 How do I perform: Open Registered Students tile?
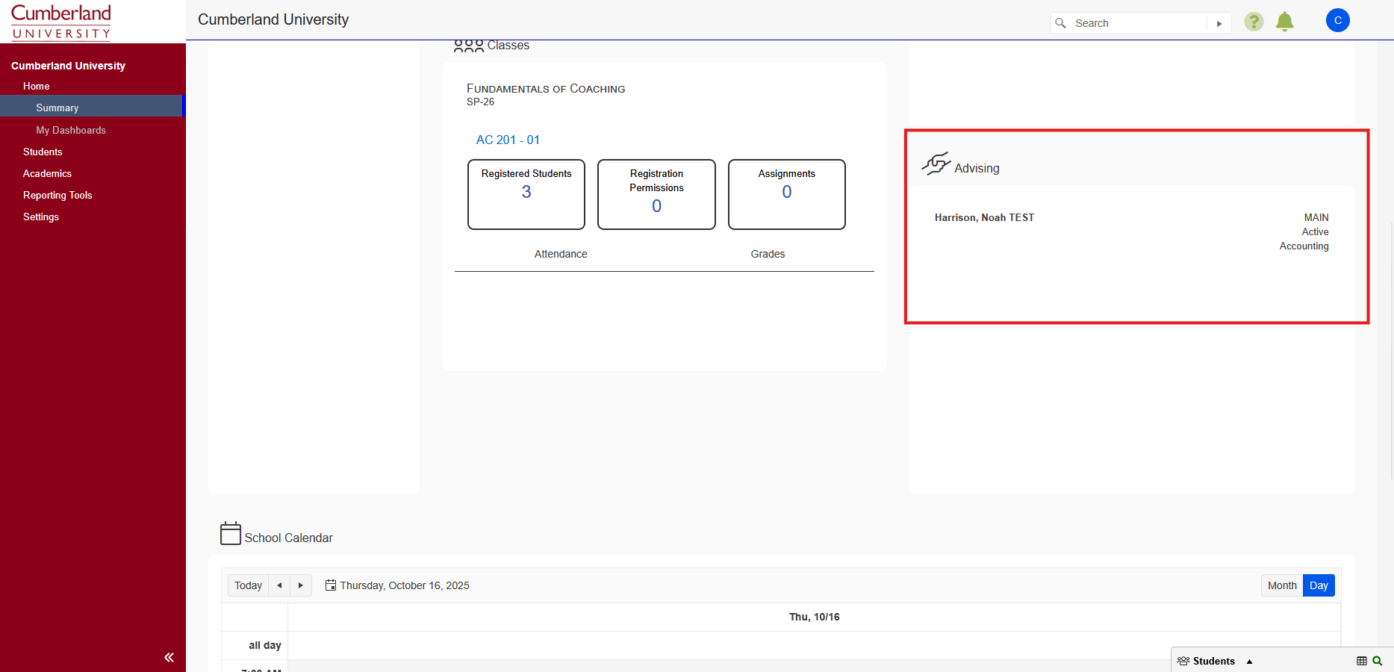click(526, 194)
